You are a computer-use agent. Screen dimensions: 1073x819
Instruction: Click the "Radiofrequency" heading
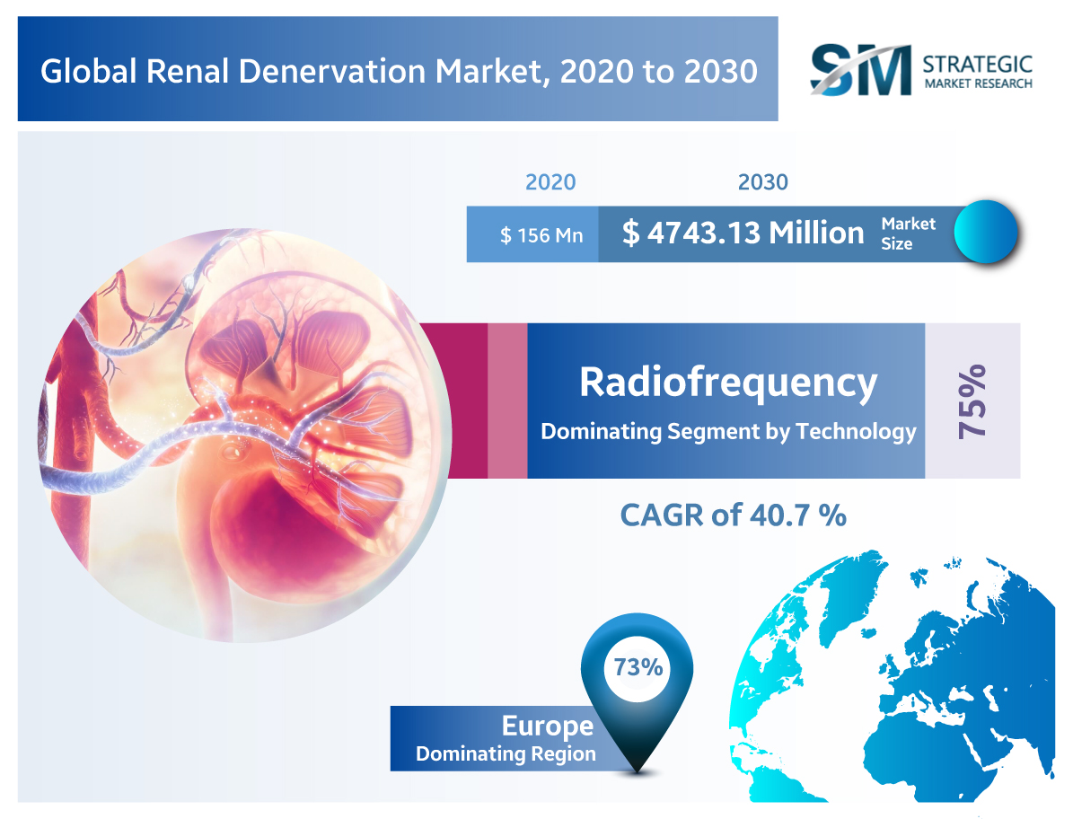tap(728, 383)
